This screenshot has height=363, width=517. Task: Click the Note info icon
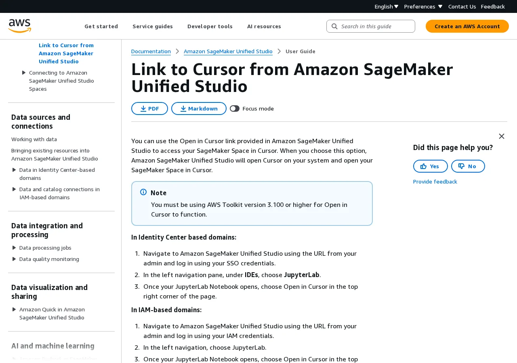(143, 192)
